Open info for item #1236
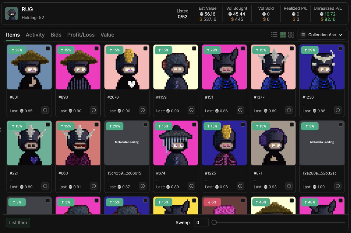Viewport: 351px width, 233px height. [x=338, y=110]
